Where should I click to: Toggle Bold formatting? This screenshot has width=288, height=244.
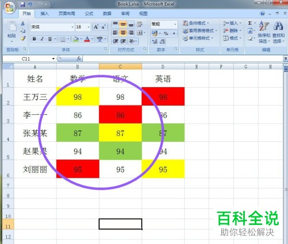pos(34,39)
